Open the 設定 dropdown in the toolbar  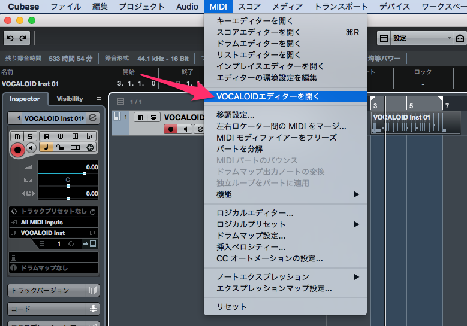point(421,38)
